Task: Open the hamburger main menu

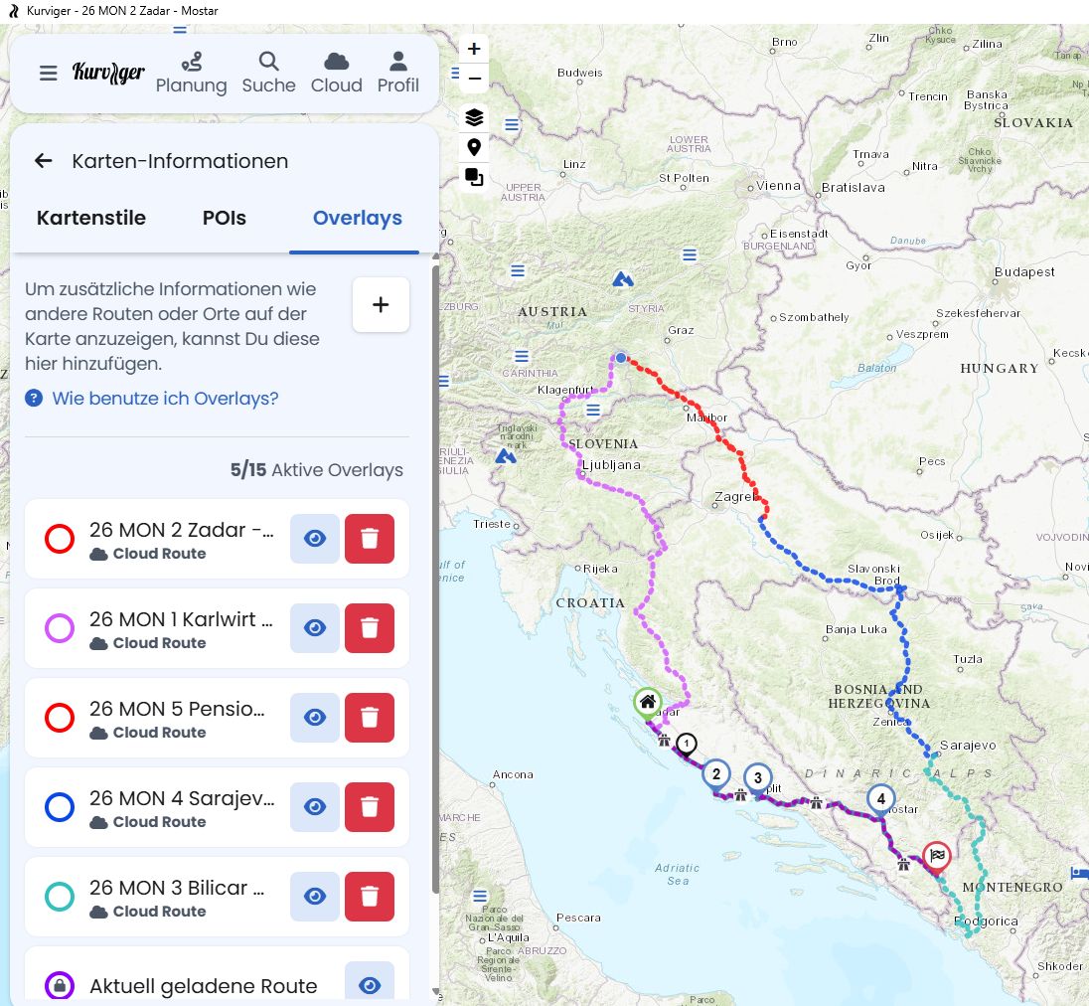Action: [x=48, y=74]
